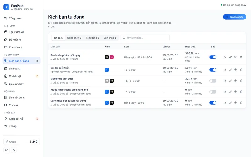The height and width of the screenshot is (157, 251).
Task: Duplicate the 'Reels sản phẩm mỗi ngày' script
Action: tap(236, 57)
